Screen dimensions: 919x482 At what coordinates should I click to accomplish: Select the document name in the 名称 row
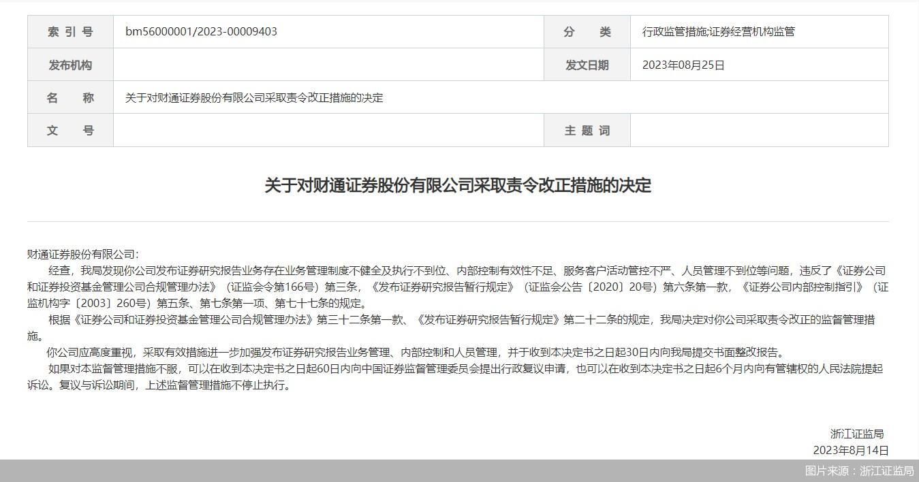tap(254, 97)
